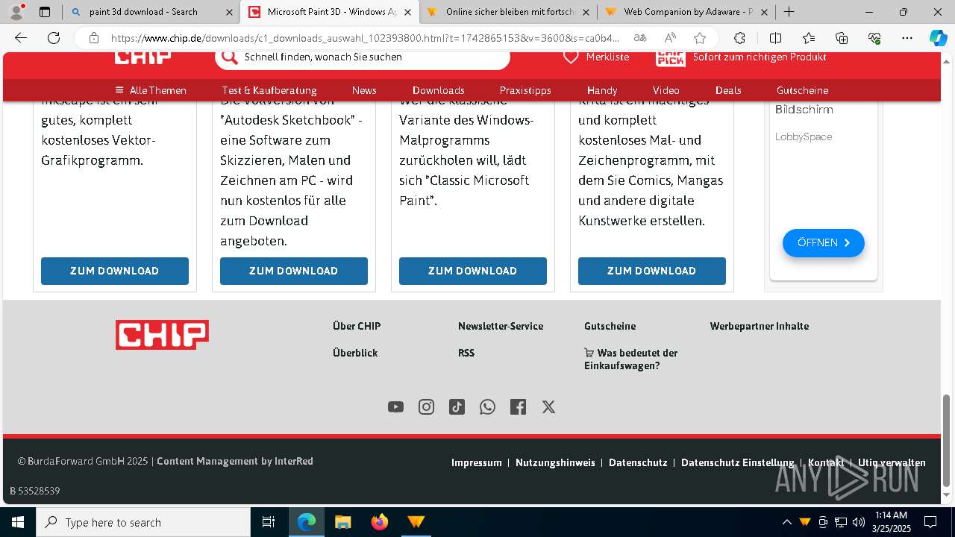Open the X (Twitter) icon in footer
Image resolution: width=955 pixels, height=537 pixels.
[x=548, y=406]
